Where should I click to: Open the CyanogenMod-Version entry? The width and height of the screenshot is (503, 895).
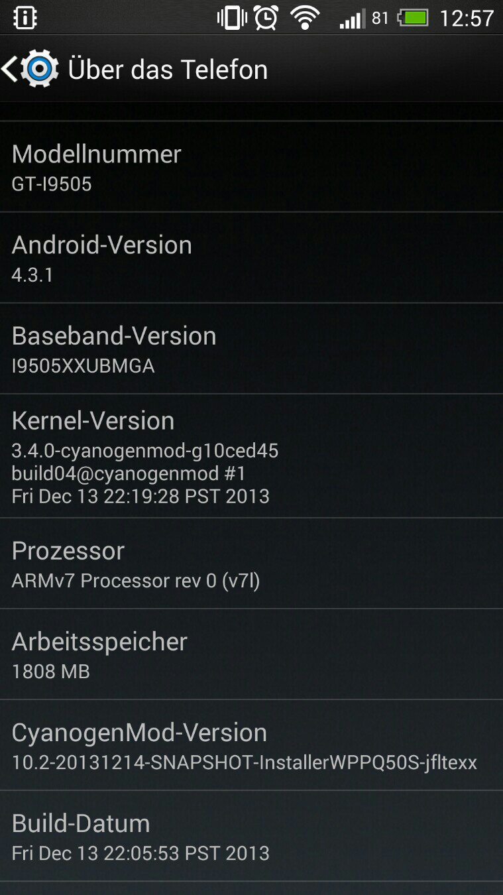pos(251,745)
